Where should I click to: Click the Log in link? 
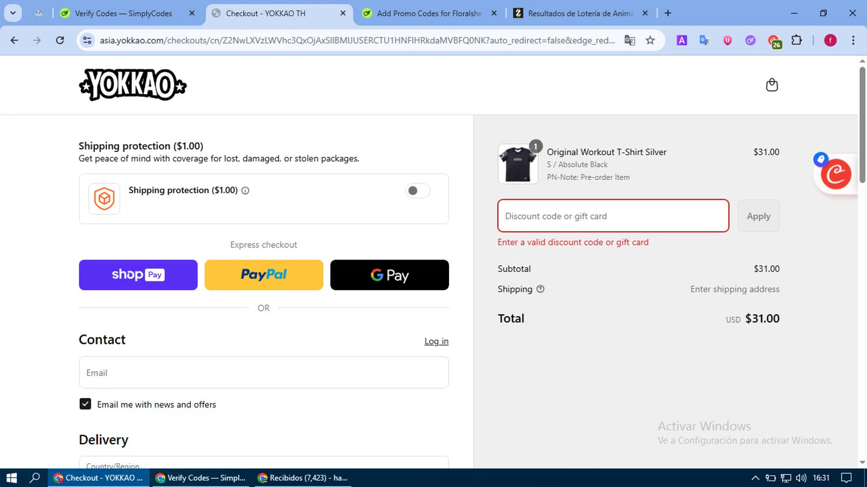coord(436,341)
